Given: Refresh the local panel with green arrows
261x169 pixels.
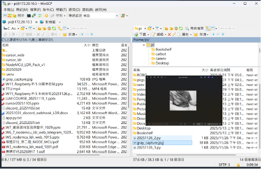Looking at the screenshot, I should (54, 29).
